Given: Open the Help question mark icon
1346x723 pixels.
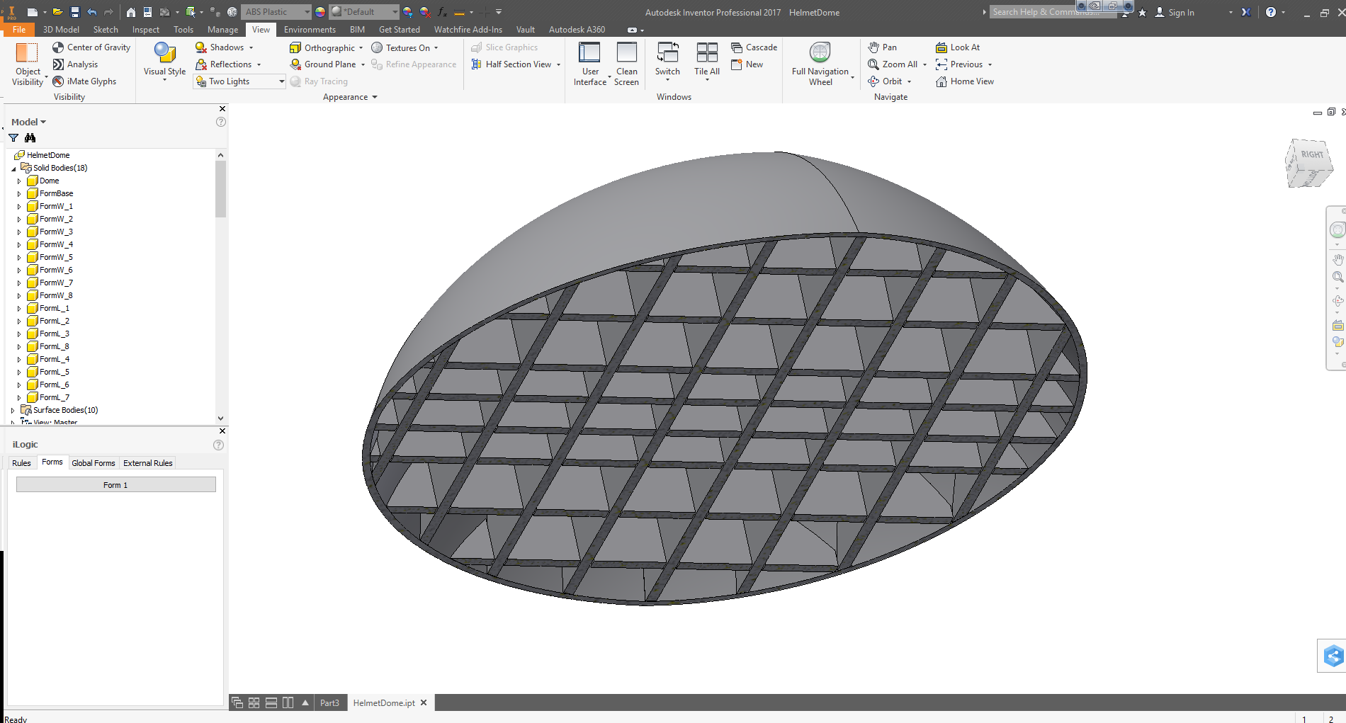Looking at the screenshot, I should click(1271, 12).
